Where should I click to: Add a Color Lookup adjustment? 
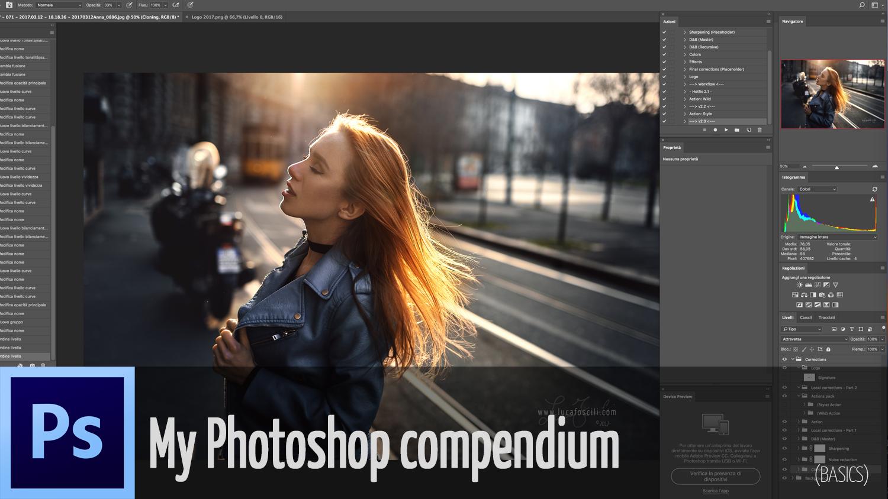pos(839,295)
